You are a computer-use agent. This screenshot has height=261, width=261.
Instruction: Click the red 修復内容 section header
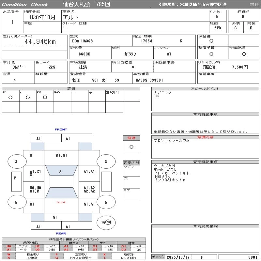pyautogui.click(x=205, y=137)
